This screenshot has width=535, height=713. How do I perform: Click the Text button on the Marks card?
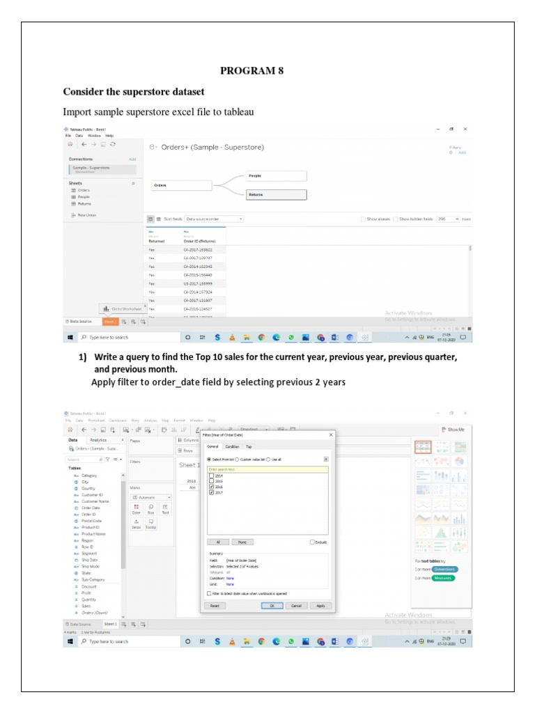click(x=165, y=509)
